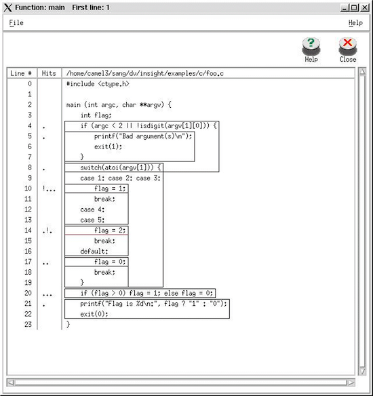Open the Help menu in menu bar

pos(355,23)
